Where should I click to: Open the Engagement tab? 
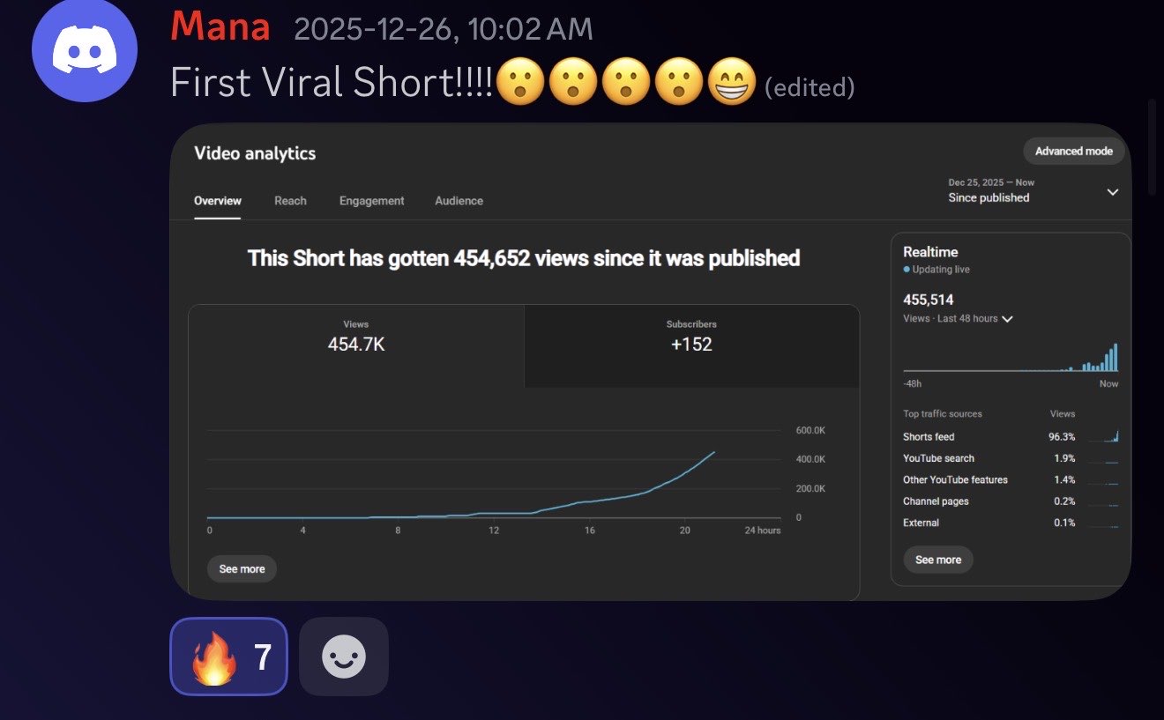click(x=371, y=201)
